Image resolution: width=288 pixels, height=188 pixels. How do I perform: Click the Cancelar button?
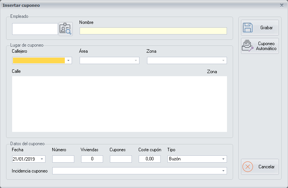260,167
